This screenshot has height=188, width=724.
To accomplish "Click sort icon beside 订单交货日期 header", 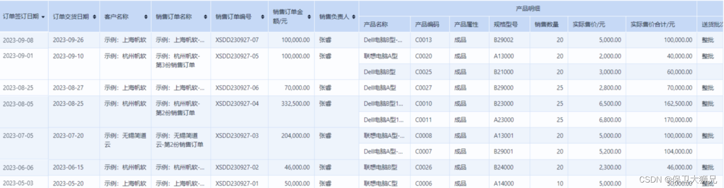I will click(94, 17).
